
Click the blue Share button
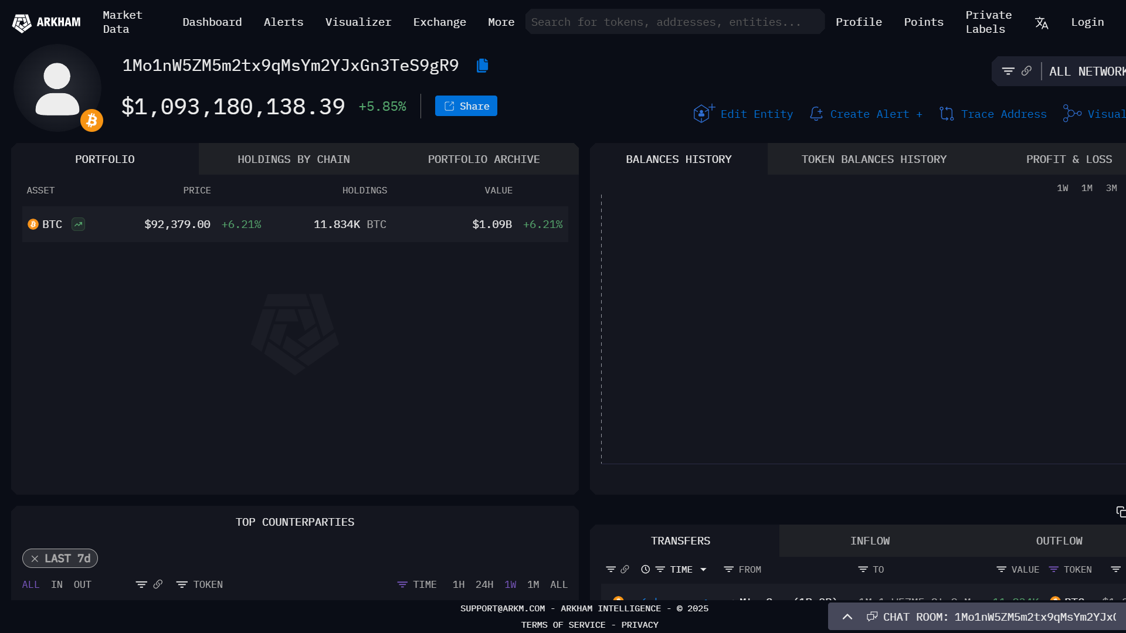[x=466, y=106]
